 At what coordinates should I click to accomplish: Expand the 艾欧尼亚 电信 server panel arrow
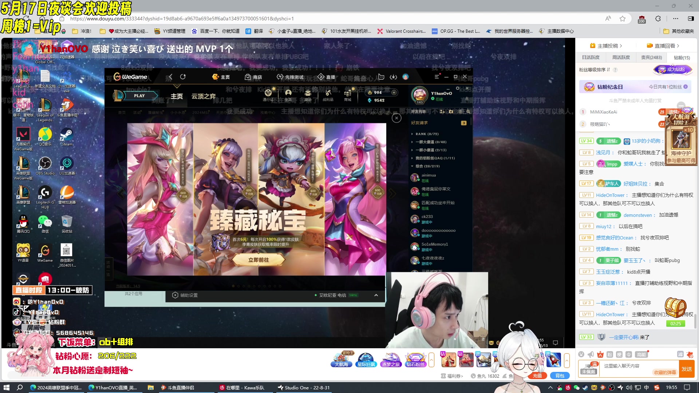click(376, 295)
